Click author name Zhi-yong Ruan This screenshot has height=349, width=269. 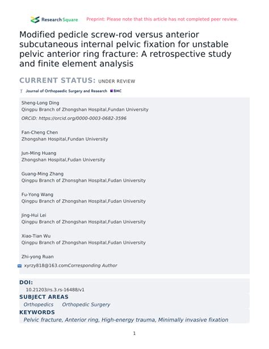point(37,257)
